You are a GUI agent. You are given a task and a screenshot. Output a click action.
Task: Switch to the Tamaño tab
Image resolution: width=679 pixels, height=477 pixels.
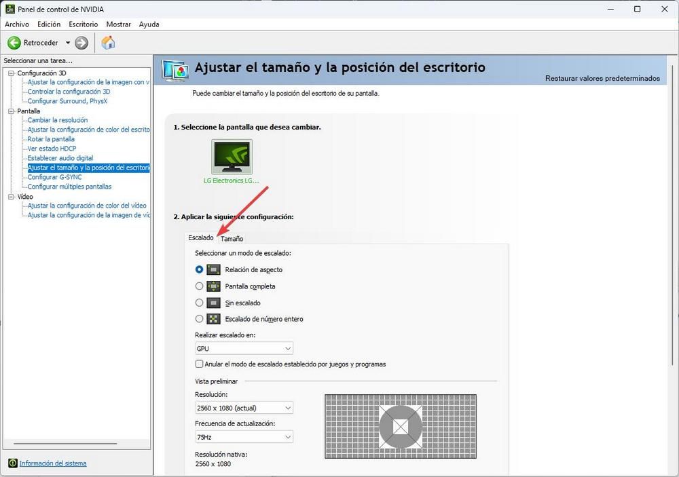point(232,239)
